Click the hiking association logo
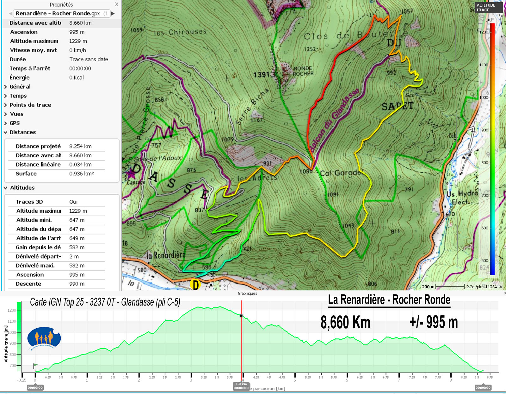 [44, 338]
